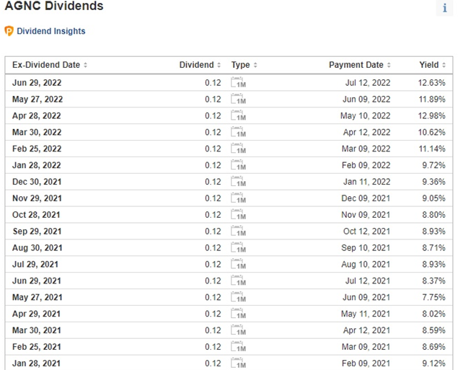458x370 pixels.
Task: Select ex-dividend date Dec 30, 2021
Action: tap(37, 182)
